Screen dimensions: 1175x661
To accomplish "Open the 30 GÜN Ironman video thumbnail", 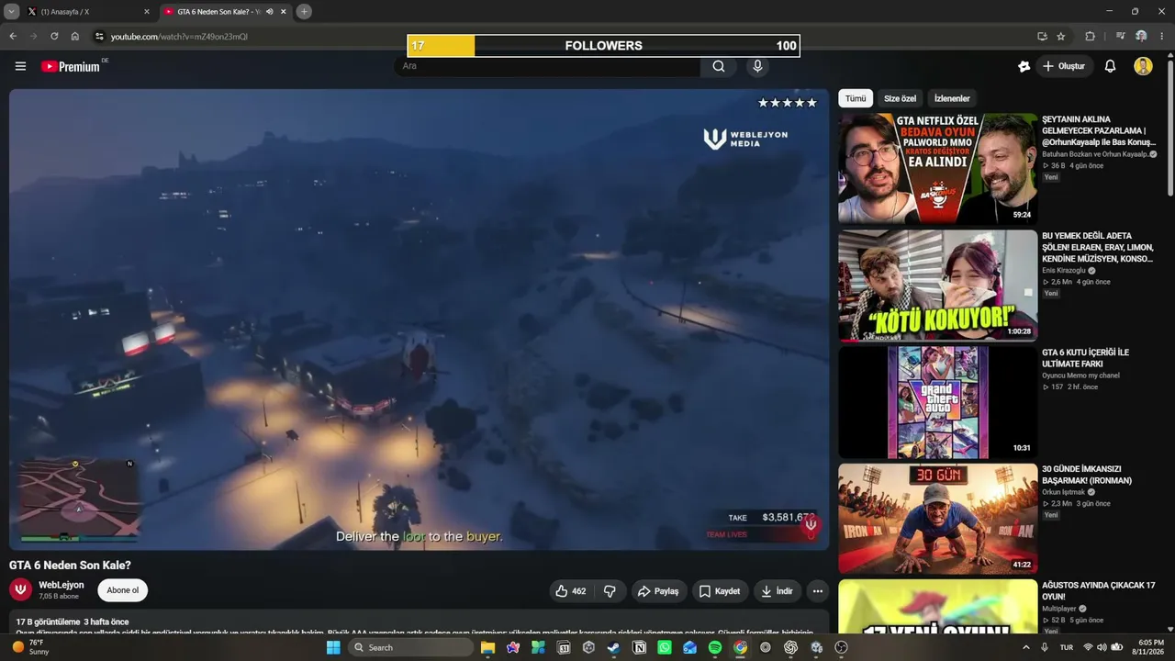I will tap(937, 518).
